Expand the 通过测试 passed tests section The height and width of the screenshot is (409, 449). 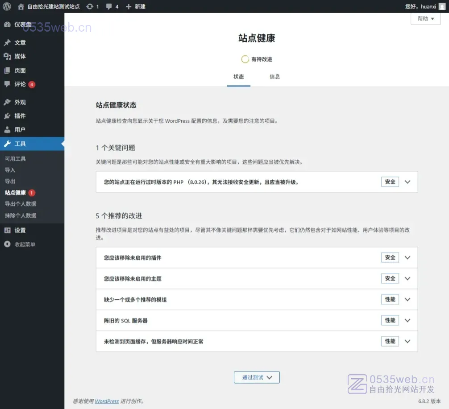tap(257, 377)
